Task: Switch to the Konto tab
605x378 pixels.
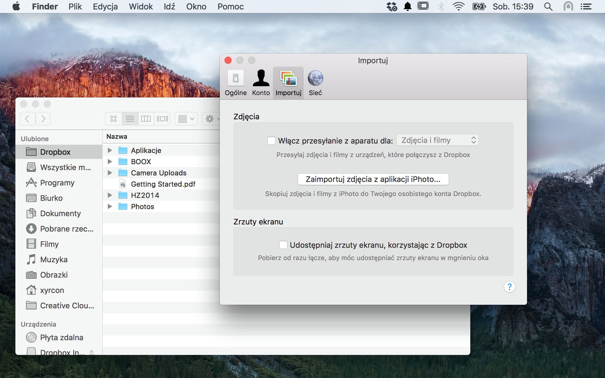Action: pos(261,83)
